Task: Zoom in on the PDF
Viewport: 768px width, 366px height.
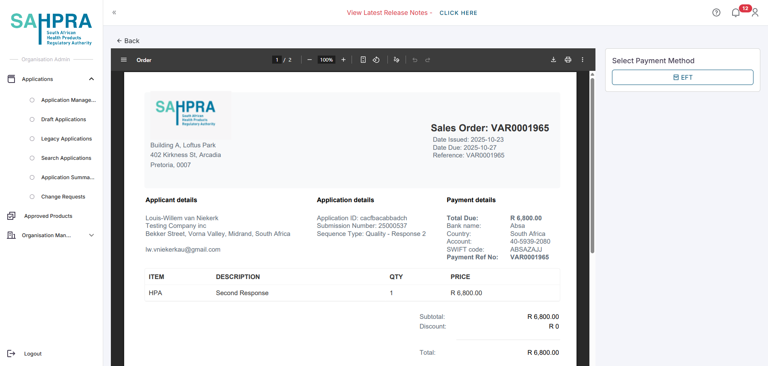Action: [343, 60]
